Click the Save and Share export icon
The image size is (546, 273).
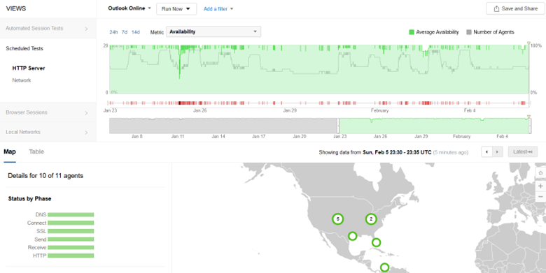(496, 8)
